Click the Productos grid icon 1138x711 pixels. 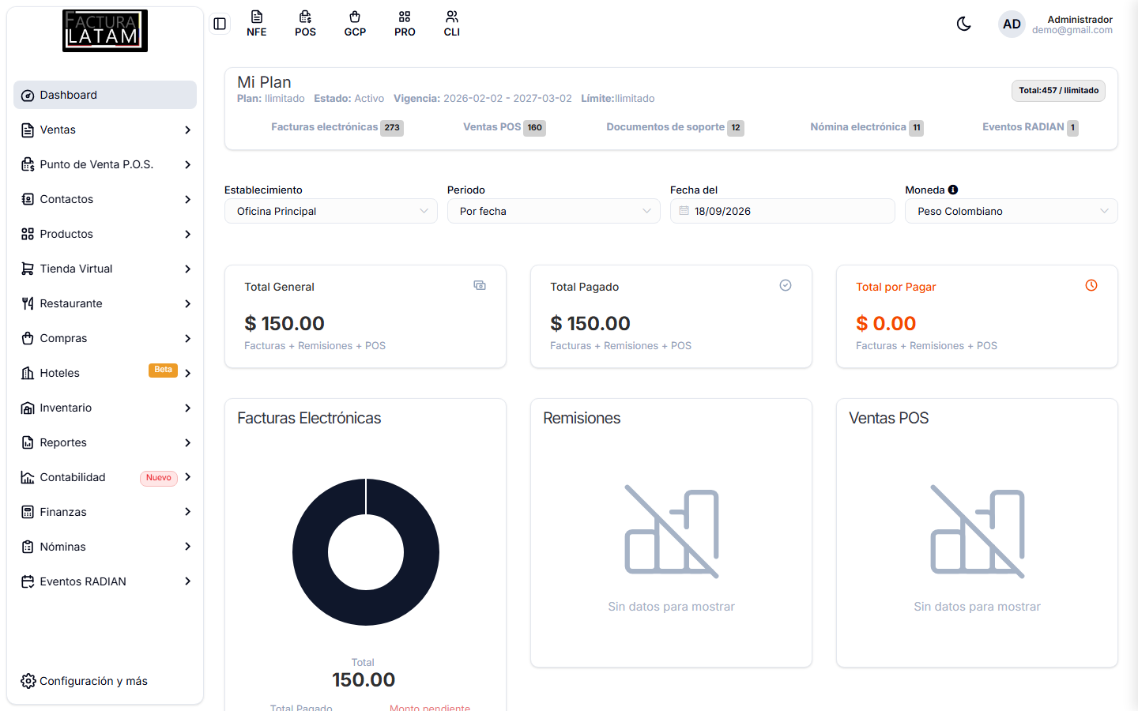click(28, 234)
